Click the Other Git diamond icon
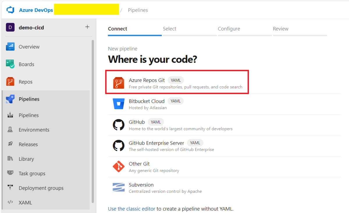The height and width of the screenshot is (213, 349). pyautogui.click(x=119, y=167)
